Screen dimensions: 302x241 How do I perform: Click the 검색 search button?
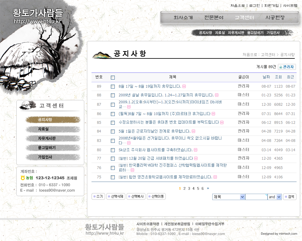(290, 197)
